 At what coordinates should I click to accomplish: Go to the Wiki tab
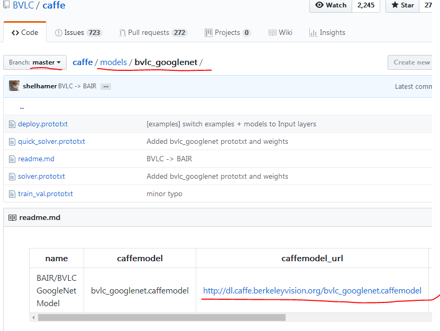click(280, 33)
